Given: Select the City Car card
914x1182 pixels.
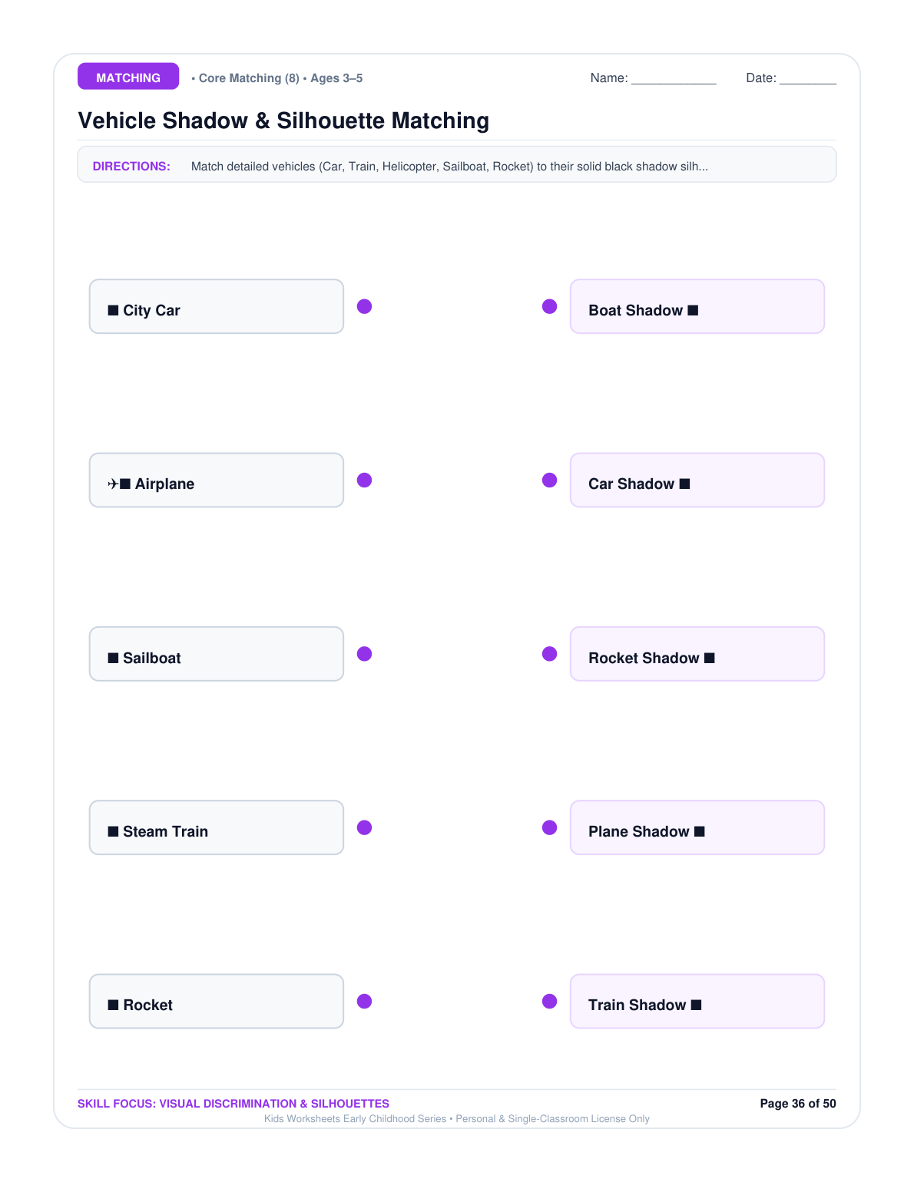Looking at the screenshot, I should coord(217,306).
